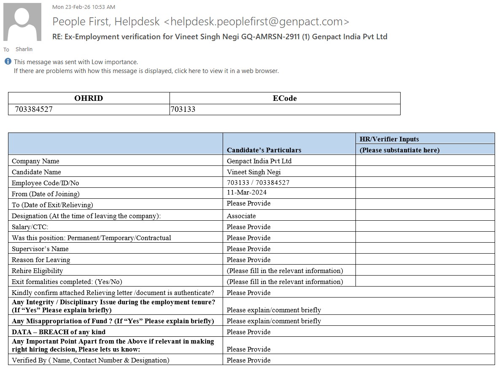Click Please Provide in Supervisor's Name row

click(x=249, y=249)
